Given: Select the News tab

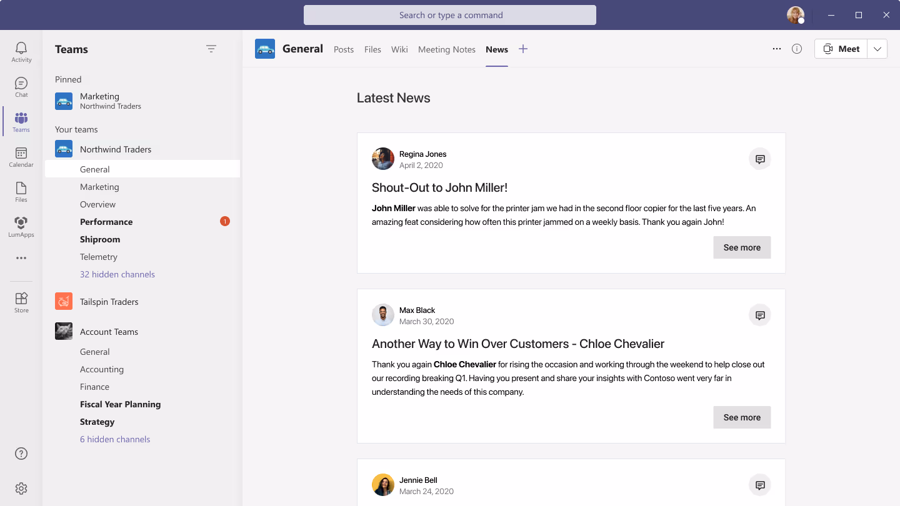Looking at the screenshot, I should coord(497,49).
